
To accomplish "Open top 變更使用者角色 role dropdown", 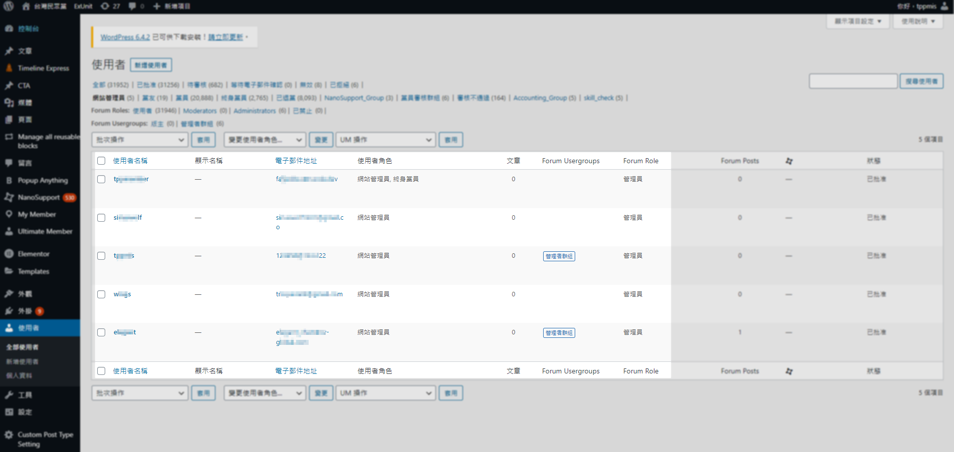I will point(265,140).
